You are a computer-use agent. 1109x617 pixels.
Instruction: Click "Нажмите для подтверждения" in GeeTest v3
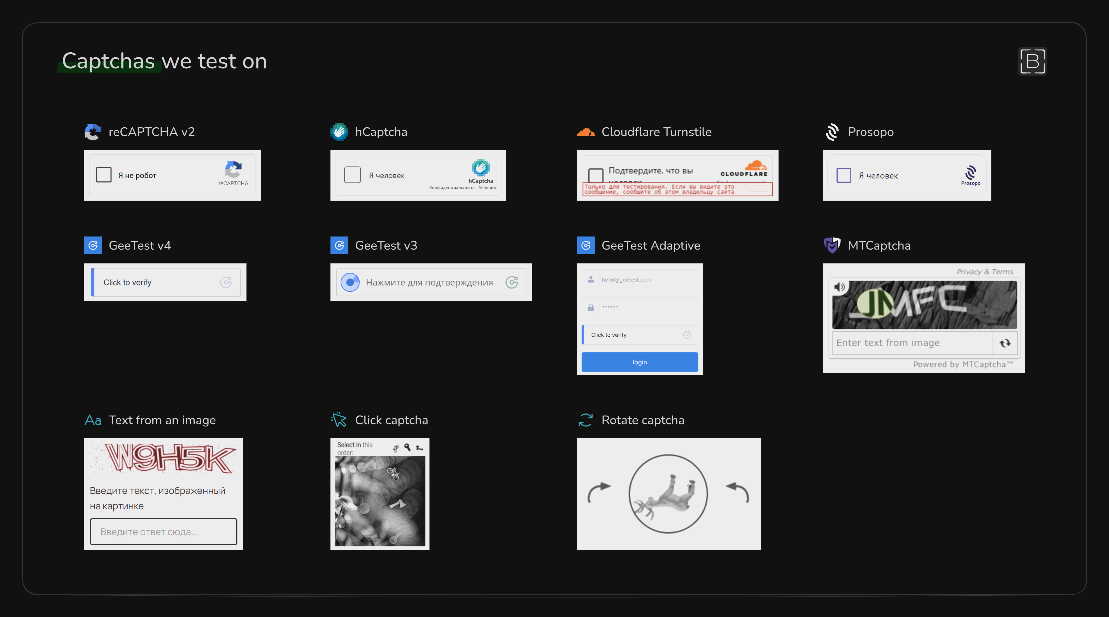429,283
